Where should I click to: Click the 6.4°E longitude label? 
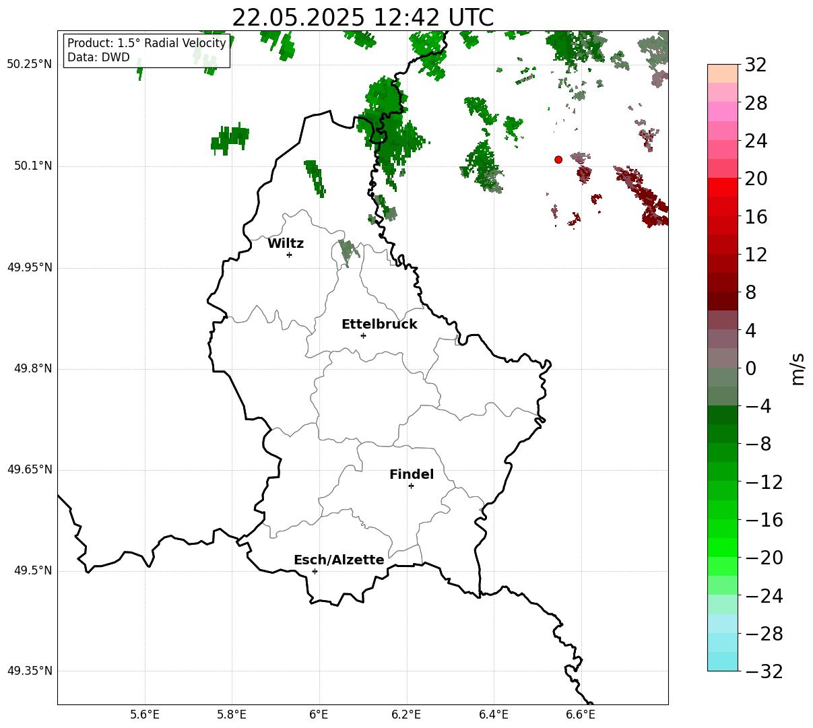click(x=494, y=715)
